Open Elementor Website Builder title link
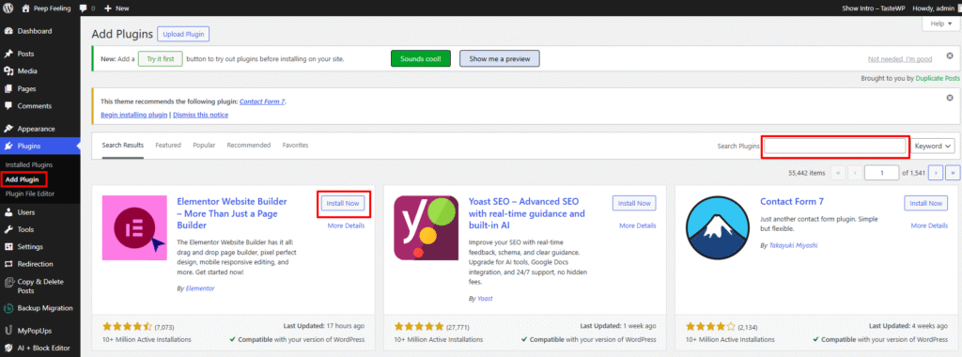The height and width of the screenshot is (357, 962). 232,213
